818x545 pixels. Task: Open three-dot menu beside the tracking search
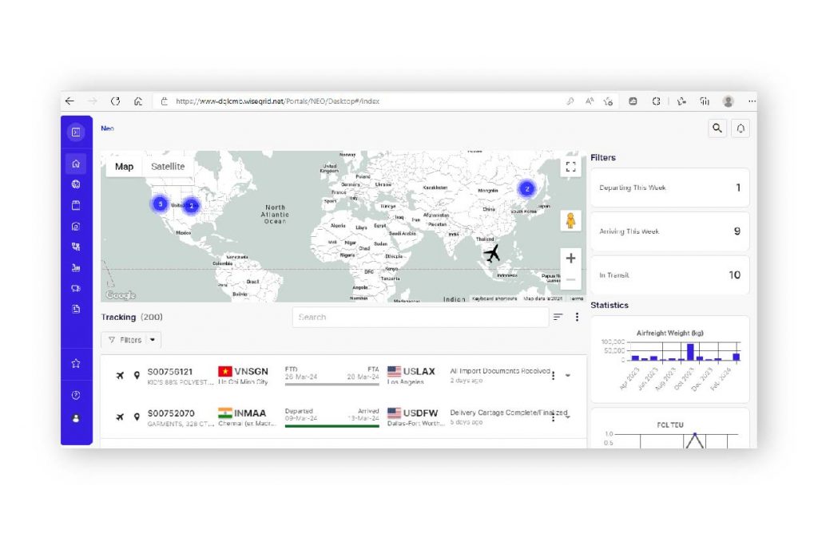(577, 317)
